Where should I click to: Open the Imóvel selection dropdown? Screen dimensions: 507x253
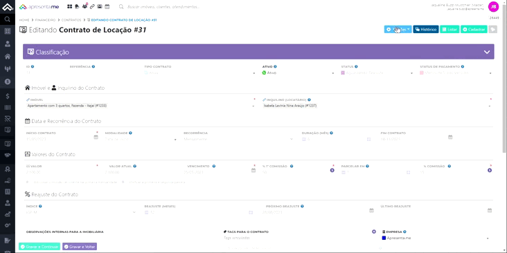(141, 106)
